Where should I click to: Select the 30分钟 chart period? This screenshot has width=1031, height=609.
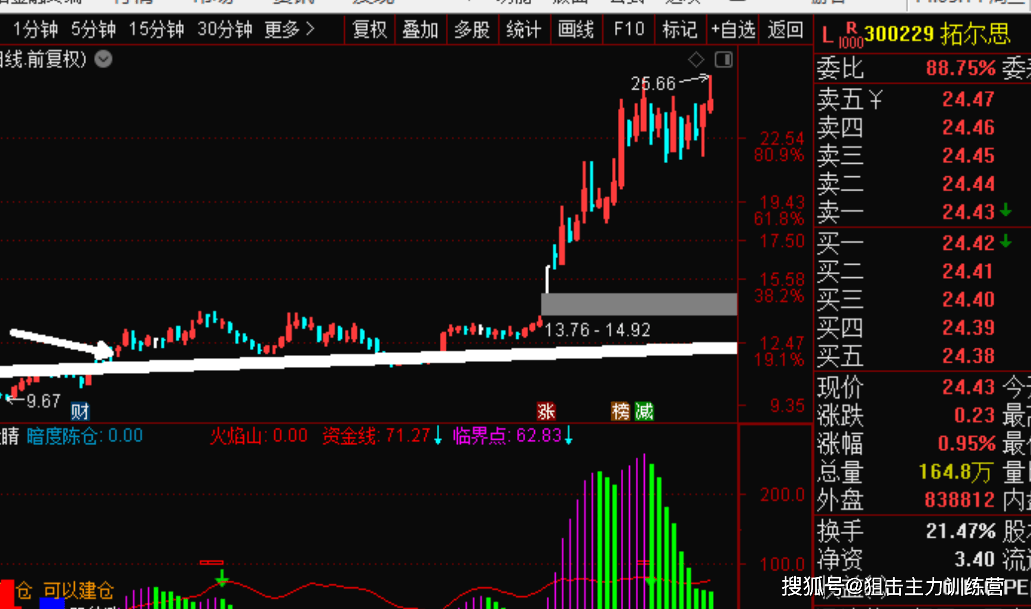tap(225, 29)
